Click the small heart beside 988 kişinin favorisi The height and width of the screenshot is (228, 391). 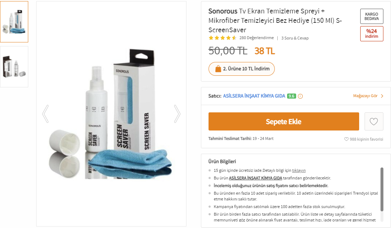point(346,139)
